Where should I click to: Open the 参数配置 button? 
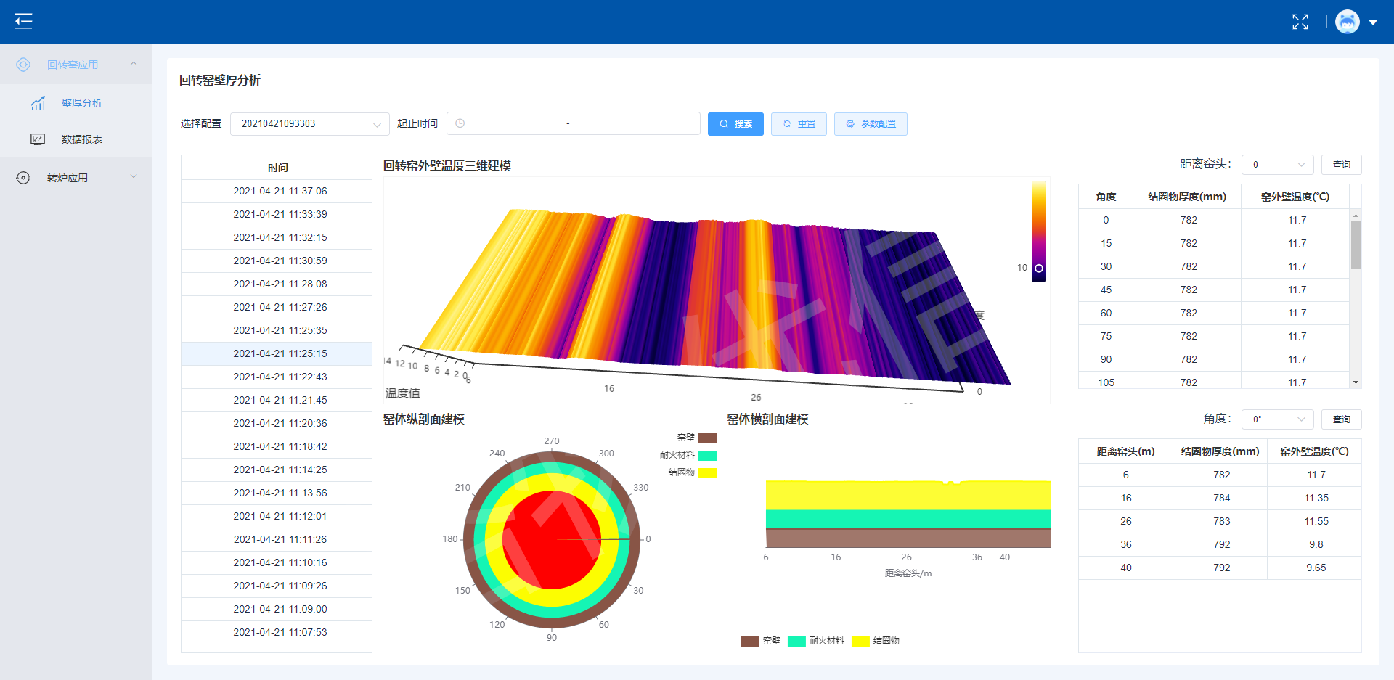871,124
